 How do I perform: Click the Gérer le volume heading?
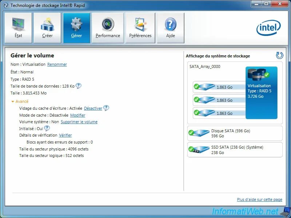32,56
